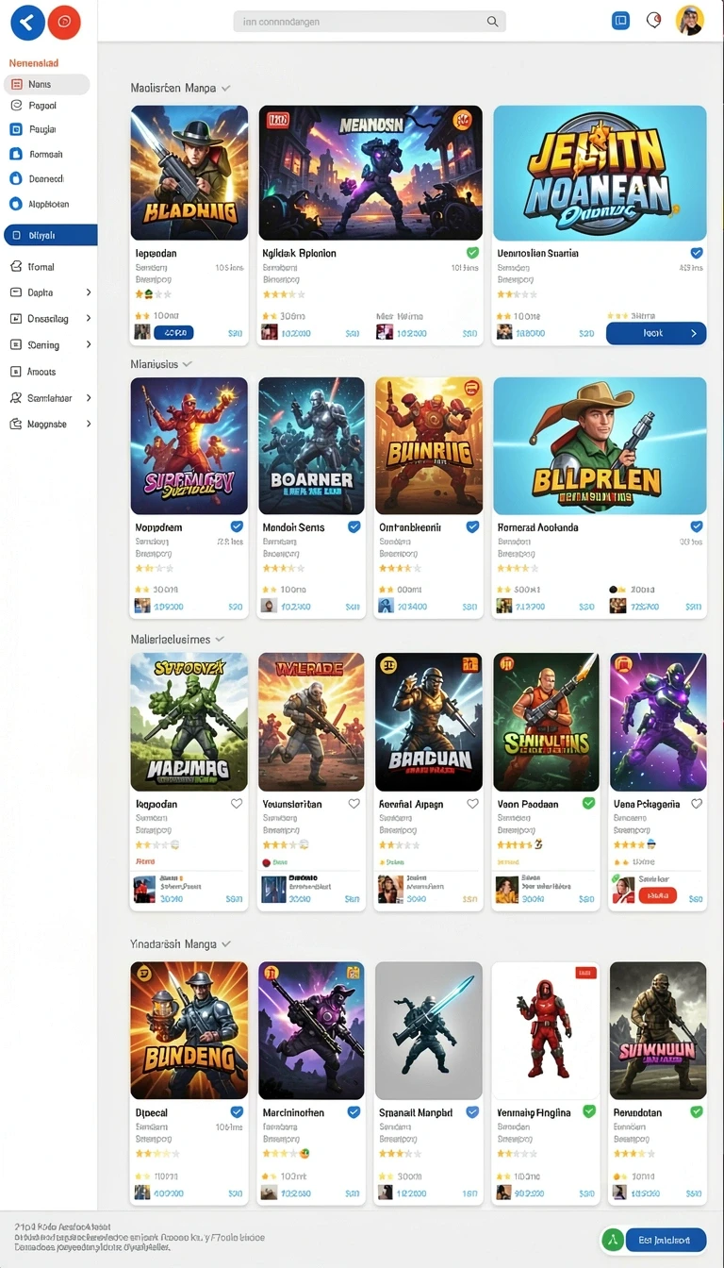Open the user profile avatar
This screenshot has height=1268, width=724.
click(x=690, y=21)
